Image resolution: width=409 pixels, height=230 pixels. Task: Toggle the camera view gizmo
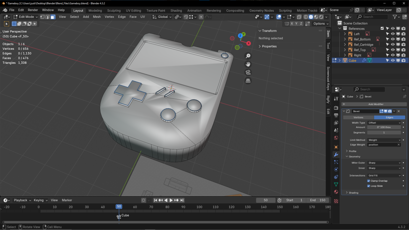pyautogui.click(x=248, y=73)
